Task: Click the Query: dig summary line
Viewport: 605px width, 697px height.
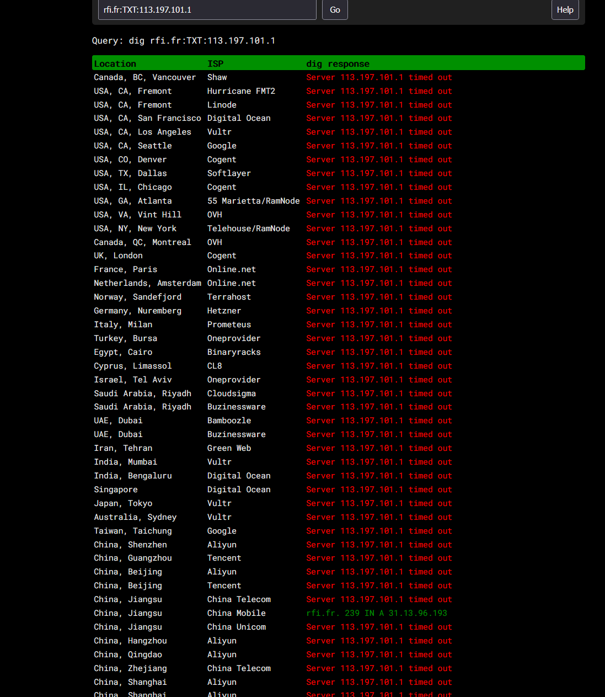Action: tap(184, 41)
